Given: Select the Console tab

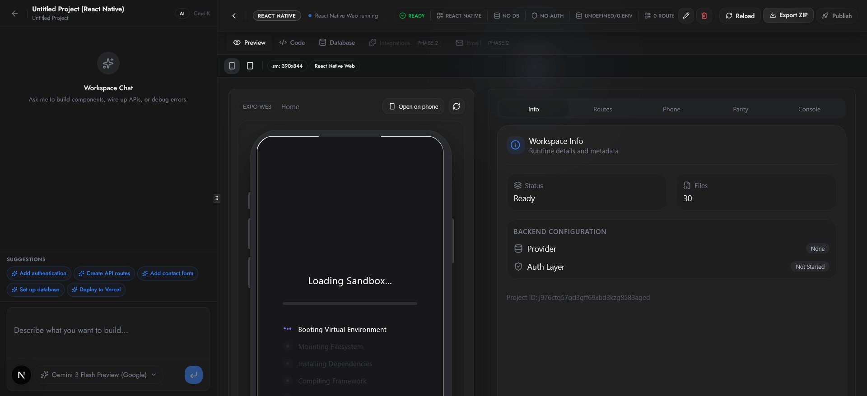Looking at the screenshot, I should tap(809, 109).
